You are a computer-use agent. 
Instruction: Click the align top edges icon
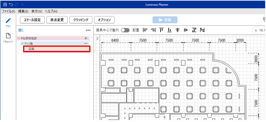click(162, 30)
